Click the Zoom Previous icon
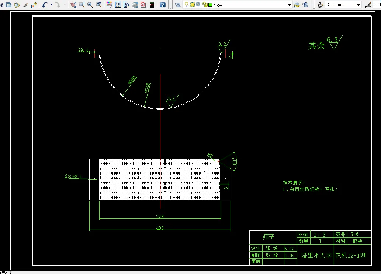 point(98,5)
